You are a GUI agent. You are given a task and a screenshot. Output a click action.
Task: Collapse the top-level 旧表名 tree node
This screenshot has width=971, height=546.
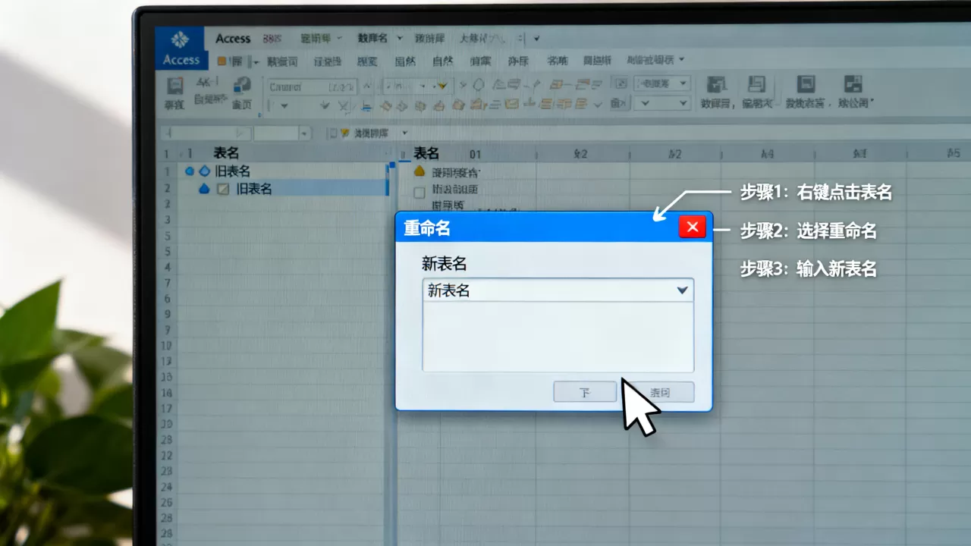(x=190, y=171)
